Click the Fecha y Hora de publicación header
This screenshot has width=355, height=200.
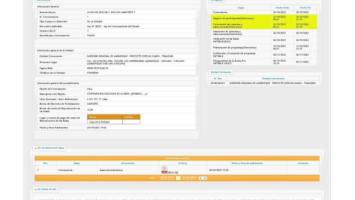pyautogui.click(x=247, y=163)
